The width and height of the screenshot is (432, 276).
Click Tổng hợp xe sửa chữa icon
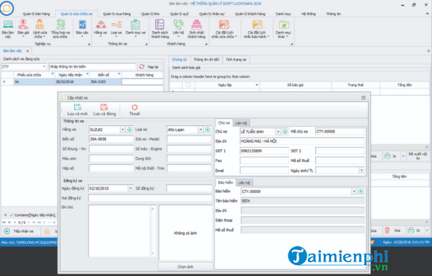click(x=61, y=29)
